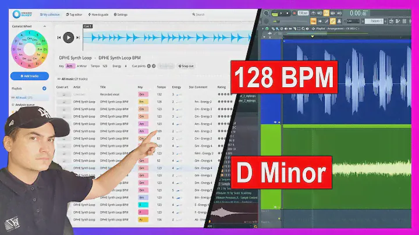Skip to previous track in player
Viewport: 419px width, 235px height.
point(59,38)
